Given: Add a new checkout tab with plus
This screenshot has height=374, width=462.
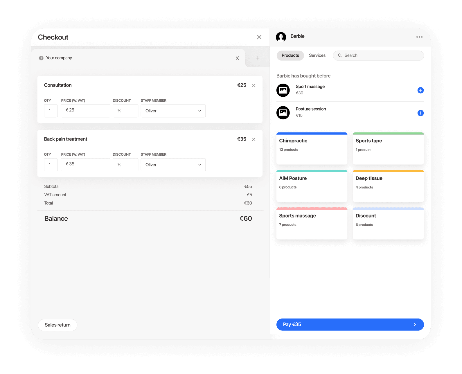Looking at the screenshot, I should pyautogui.click(x=258, y=58).
